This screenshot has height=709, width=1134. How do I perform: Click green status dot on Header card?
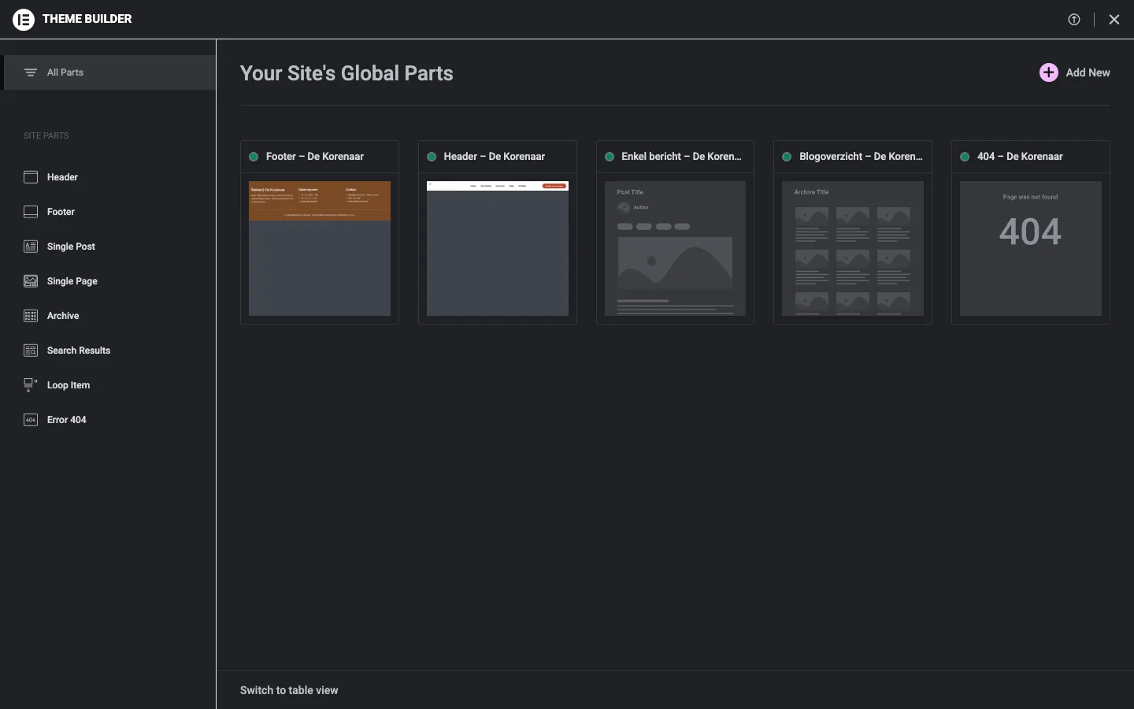click(x=432, y=157)
